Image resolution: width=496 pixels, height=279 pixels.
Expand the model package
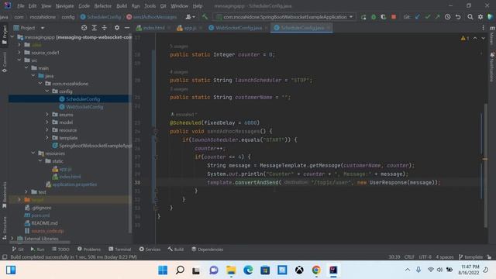(x=47, y=122)
